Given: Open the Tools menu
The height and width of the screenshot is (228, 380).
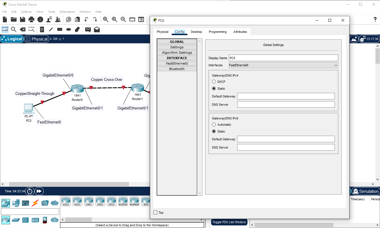Looking at the screenshot, I should [x=51, y=12].
